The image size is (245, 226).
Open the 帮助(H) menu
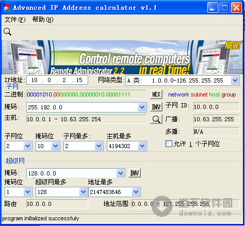(43, 20)
